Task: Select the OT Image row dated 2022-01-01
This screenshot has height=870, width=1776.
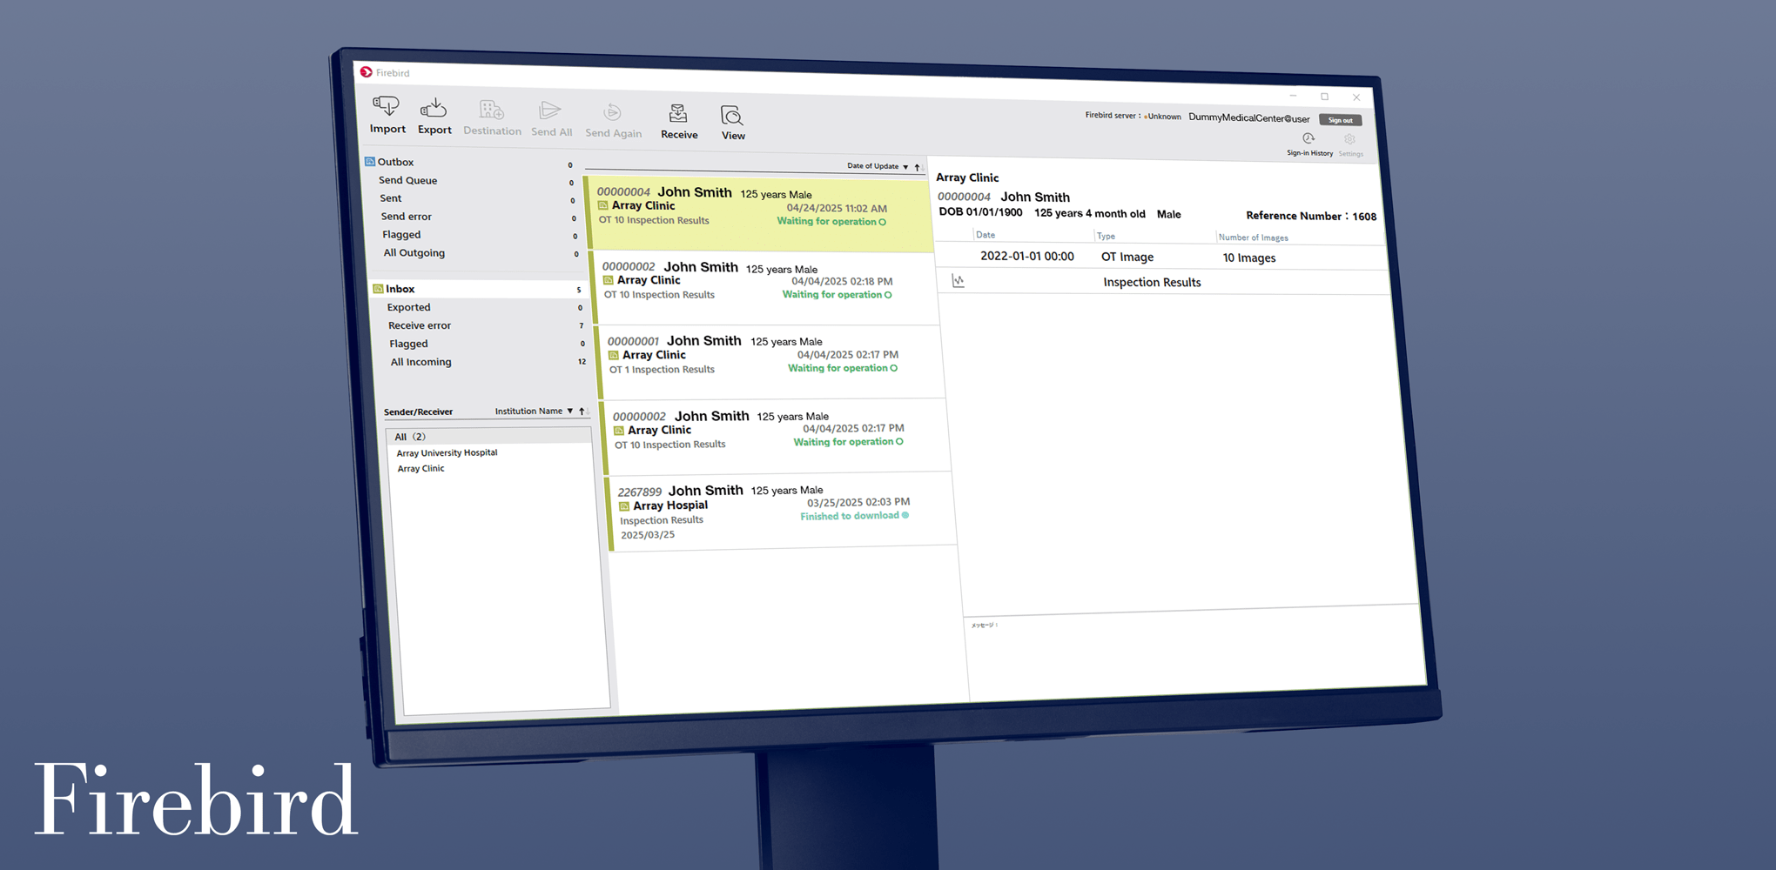Action: pos(1127,257)
